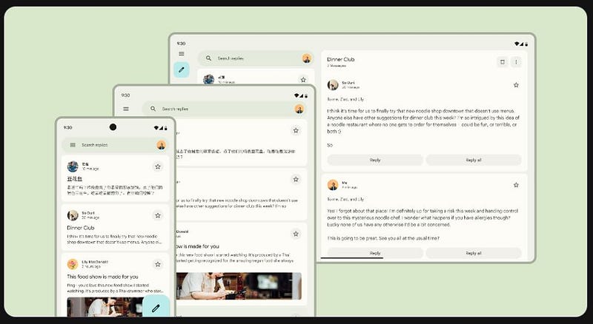Click the medium tablet's Search replies field

tap(225, 109)
